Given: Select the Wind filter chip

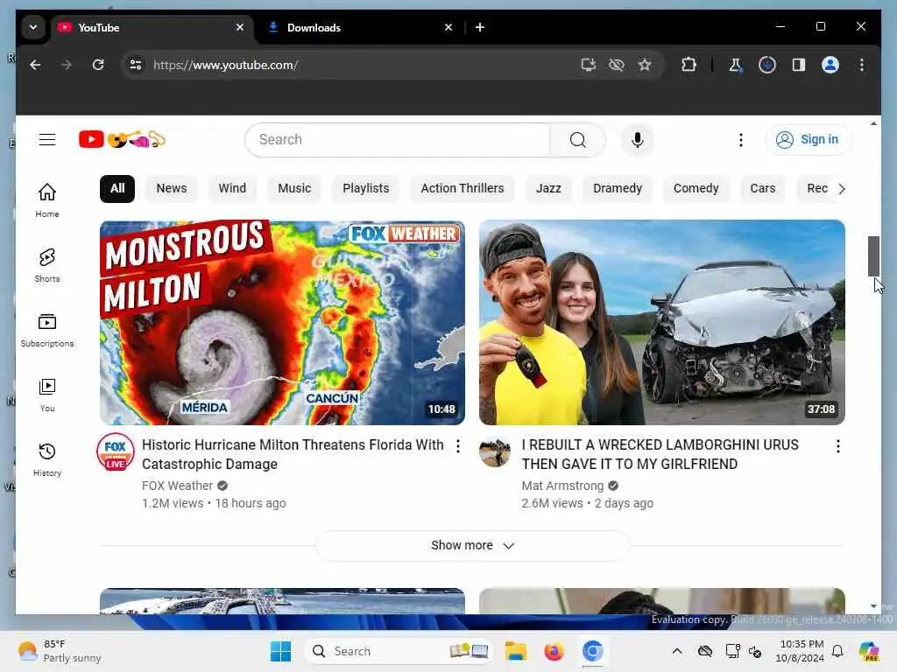Looking at the screenshot, I should pos(232,189).
